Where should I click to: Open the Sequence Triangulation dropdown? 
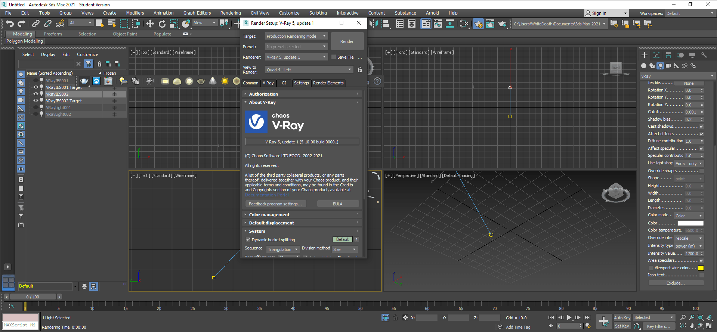point(282,249)
